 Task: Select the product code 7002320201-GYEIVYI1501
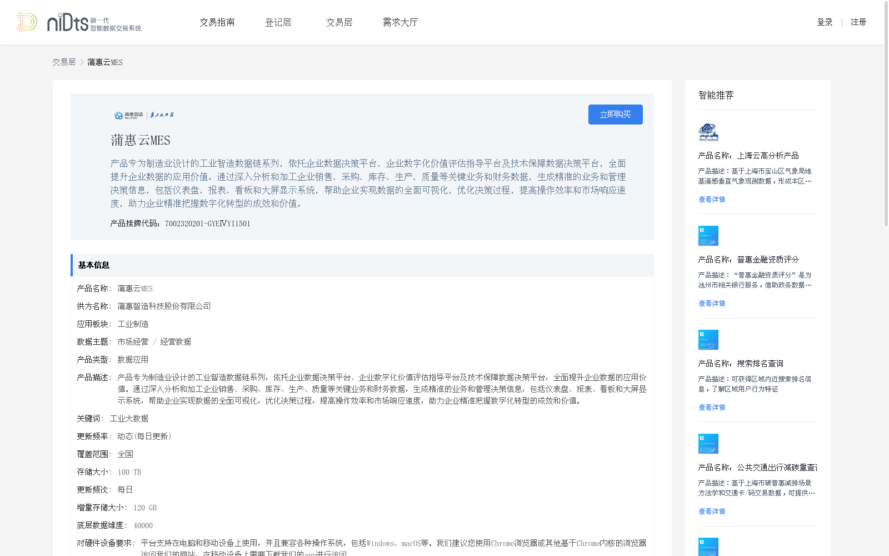pos(208,224)
